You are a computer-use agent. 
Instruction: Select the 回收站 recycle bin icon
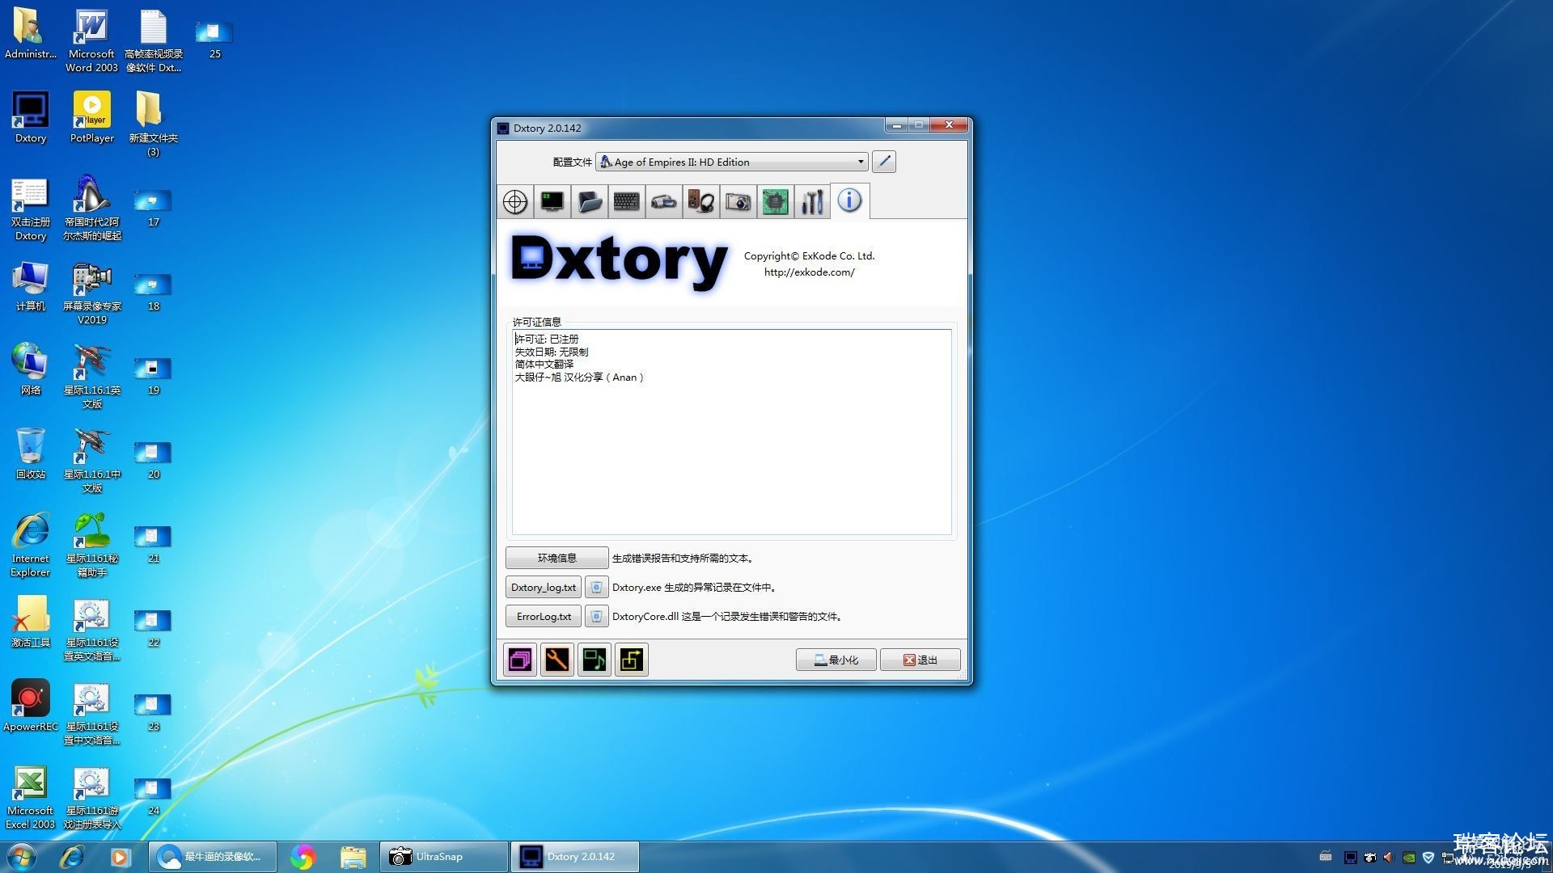pyautogui.click(x=31, y=453)
